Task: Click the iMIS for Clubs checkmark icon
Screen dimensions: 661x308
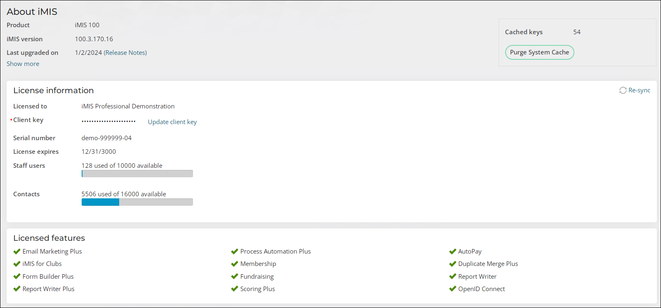Action: pyautogui.click(x=17, y=264)
